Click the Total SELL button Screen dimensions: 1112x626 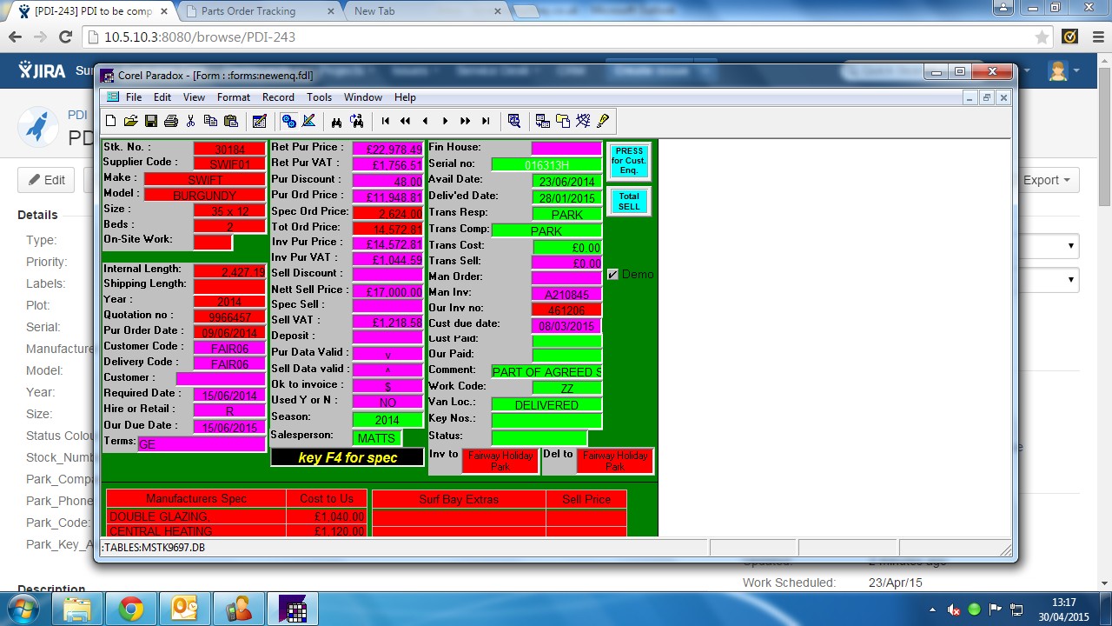[629, 202]
